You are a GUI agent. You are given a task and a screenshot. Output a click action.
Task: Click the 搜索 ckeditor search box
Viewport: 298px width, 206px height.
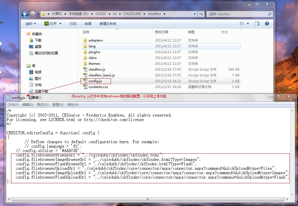pos(238,14)
